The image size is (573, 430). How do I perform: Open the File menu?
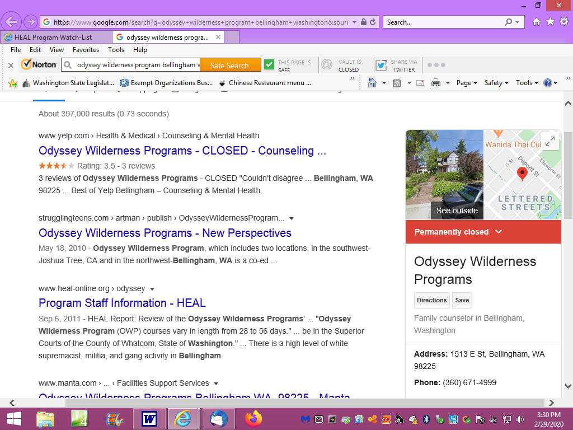16,50
